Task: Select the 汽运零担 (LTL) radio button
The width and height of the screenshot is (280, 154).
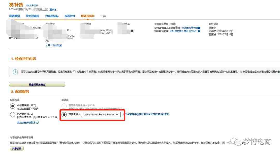Action: (12, 115)
